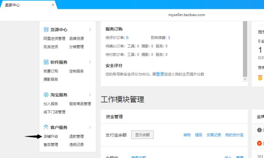Expand the 货源中心 chevron arrow

pos(90,29)
